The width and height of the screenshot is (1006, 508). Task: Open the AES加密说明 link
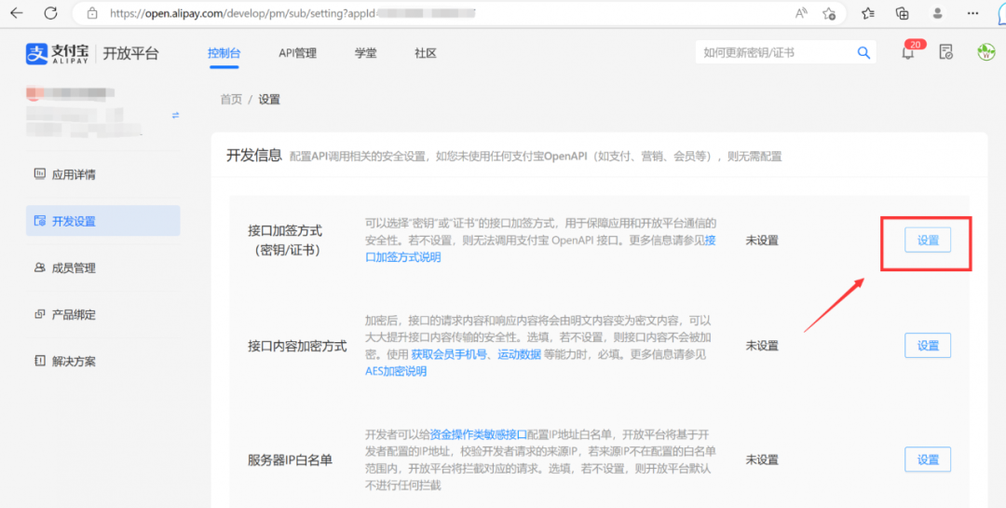point(396,371)
